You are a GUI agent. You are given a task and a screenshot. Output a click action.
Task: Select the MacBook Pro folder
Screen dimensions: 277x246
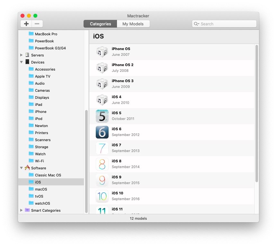(51, 34)
